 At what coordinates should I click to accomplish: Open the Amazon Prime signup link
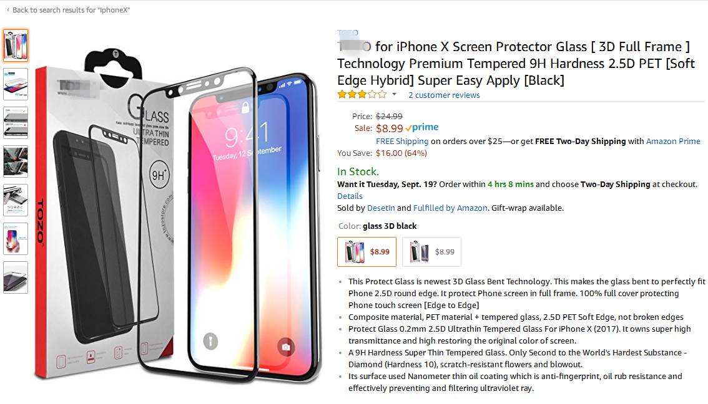[673, 141]
